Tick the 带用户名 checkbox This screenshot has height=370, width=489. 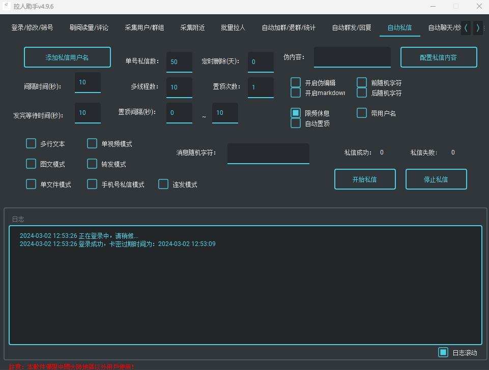click(x=362, y=113)
